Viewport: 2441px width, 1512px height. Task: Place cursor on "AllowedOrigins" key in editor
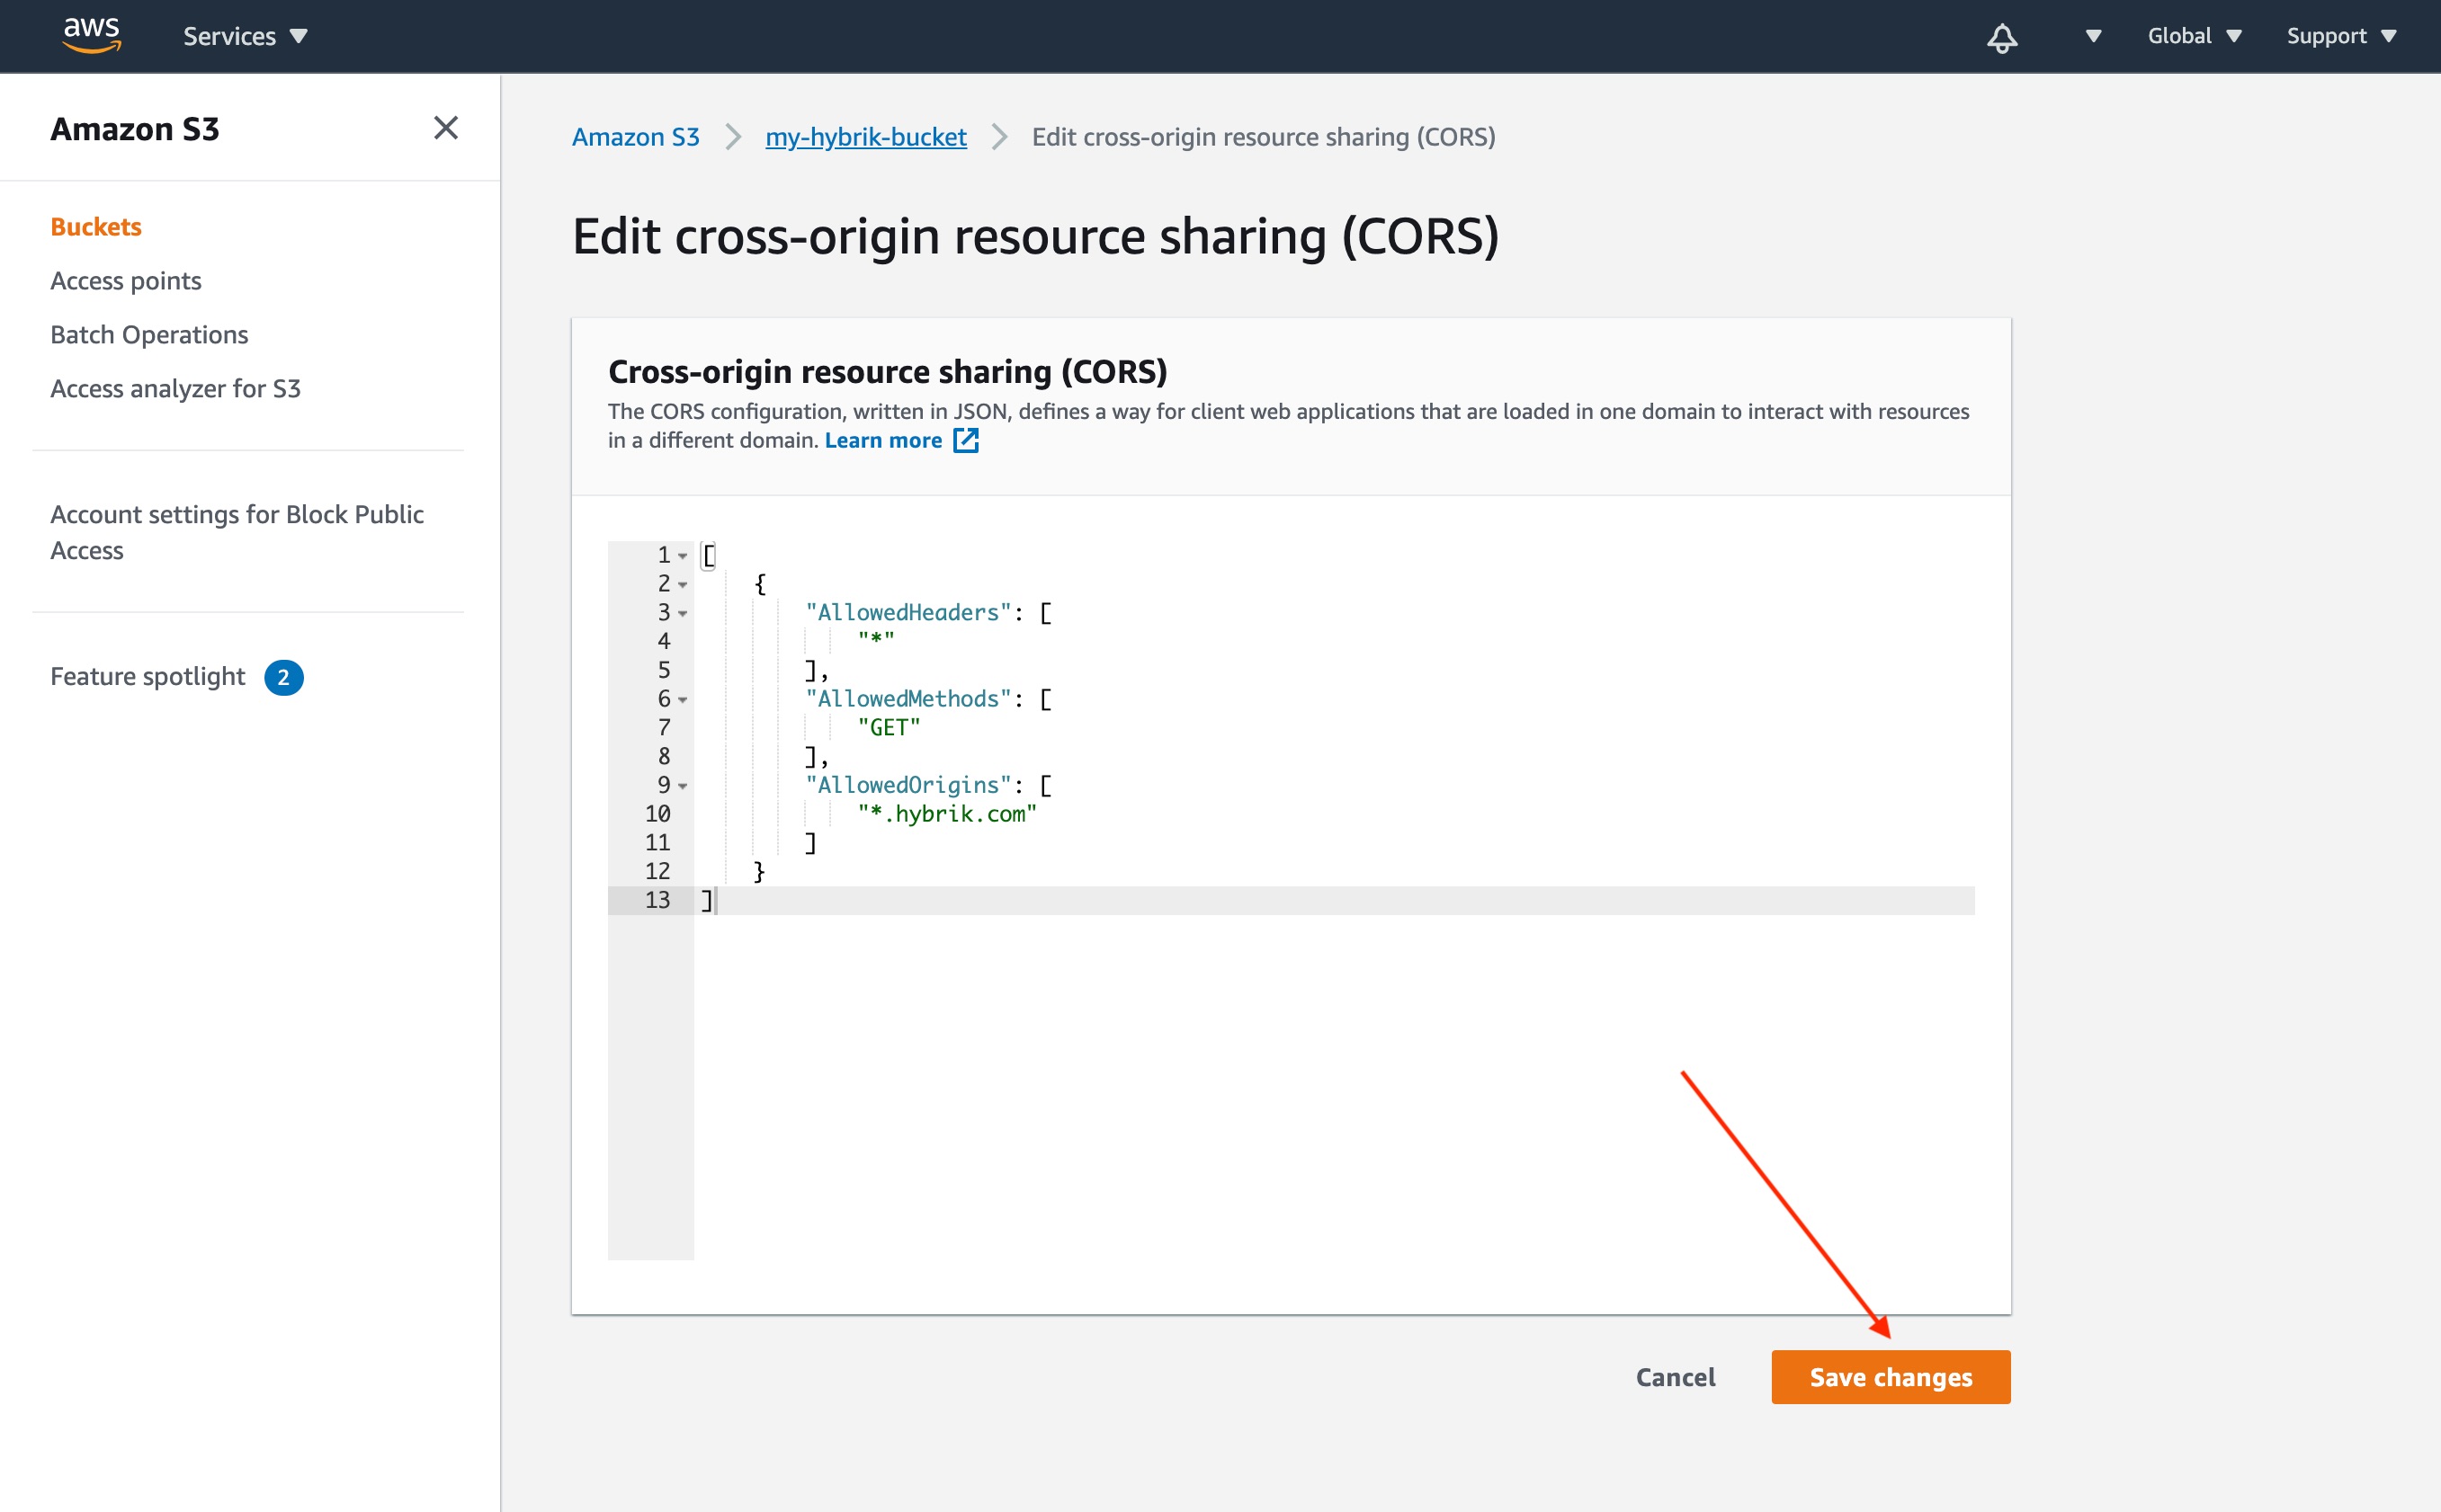908,786
